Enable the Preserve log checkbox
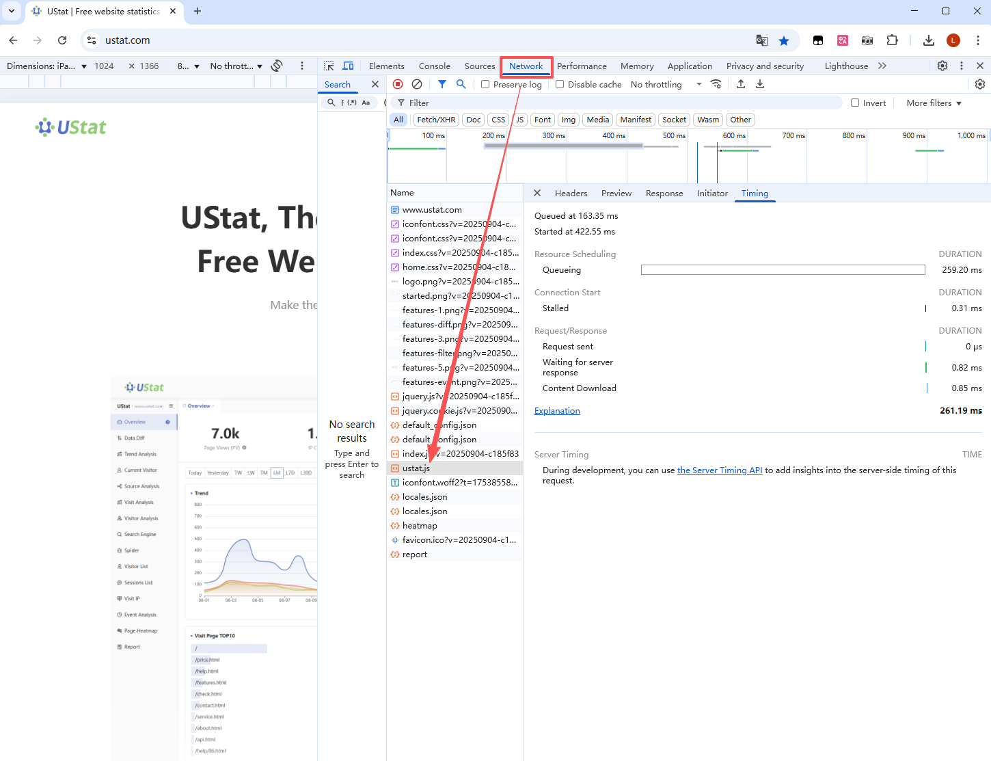The width and height of the screenshot is (991, 761). tap(485, 84)
